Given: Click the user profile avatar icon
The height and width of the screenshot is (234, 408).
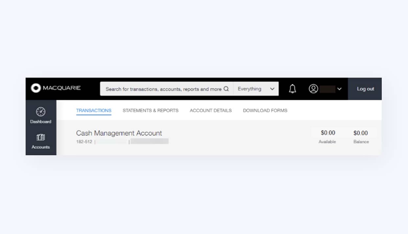Looking at the screenshot, I should coord(313,89).
